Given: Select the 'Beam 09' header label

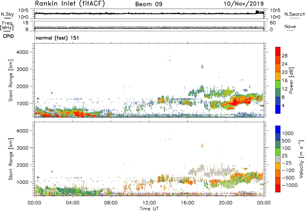Looking at the screenshot, I should (x=149, y=4).
